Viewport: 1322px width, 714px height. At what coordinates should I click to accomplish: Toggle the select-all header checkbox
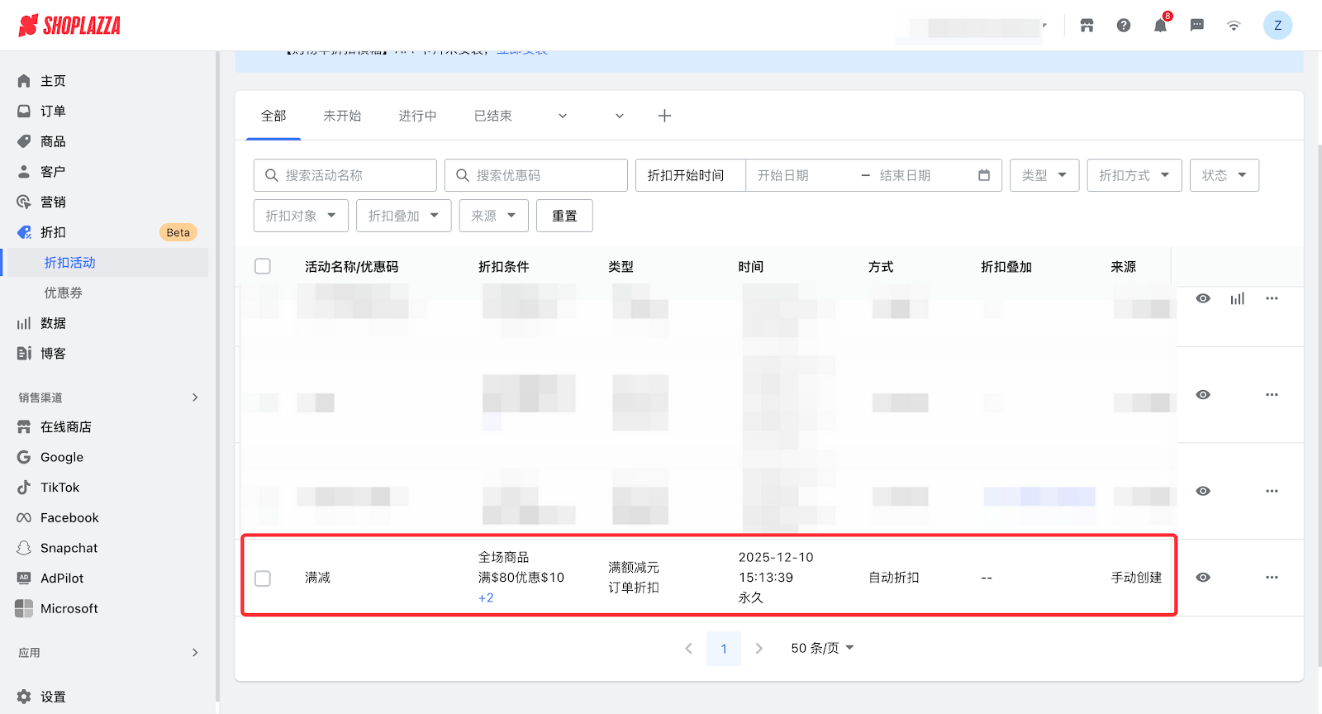coord(263,266)
